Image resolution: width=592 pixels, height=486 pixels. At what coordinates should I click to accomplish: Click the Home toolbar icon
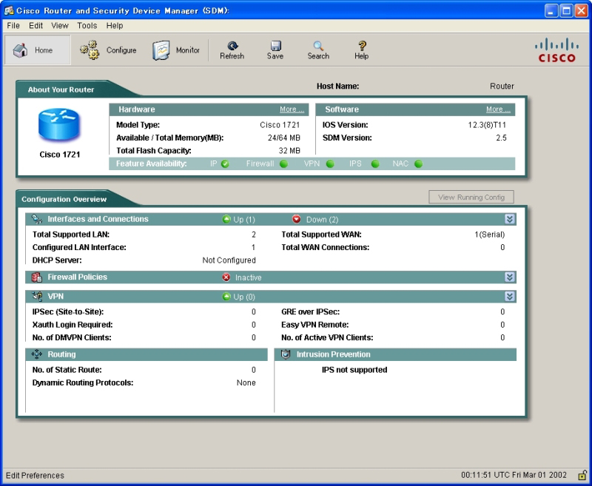pyautogui.click(x=21, y=50)
